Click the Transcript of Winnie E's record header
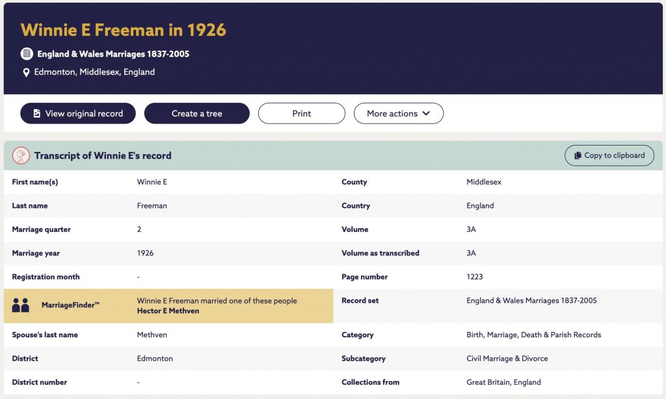Viewport: 666px width, 399px height. click(x=103, y=155)
